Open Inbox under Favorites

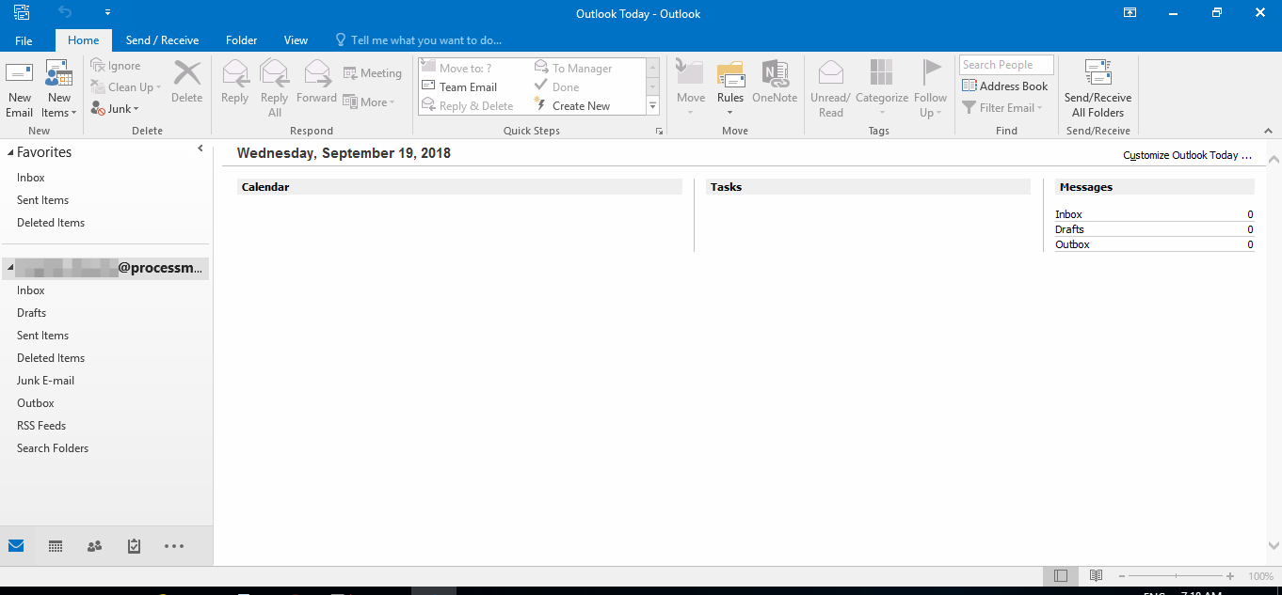coord(31,178)
